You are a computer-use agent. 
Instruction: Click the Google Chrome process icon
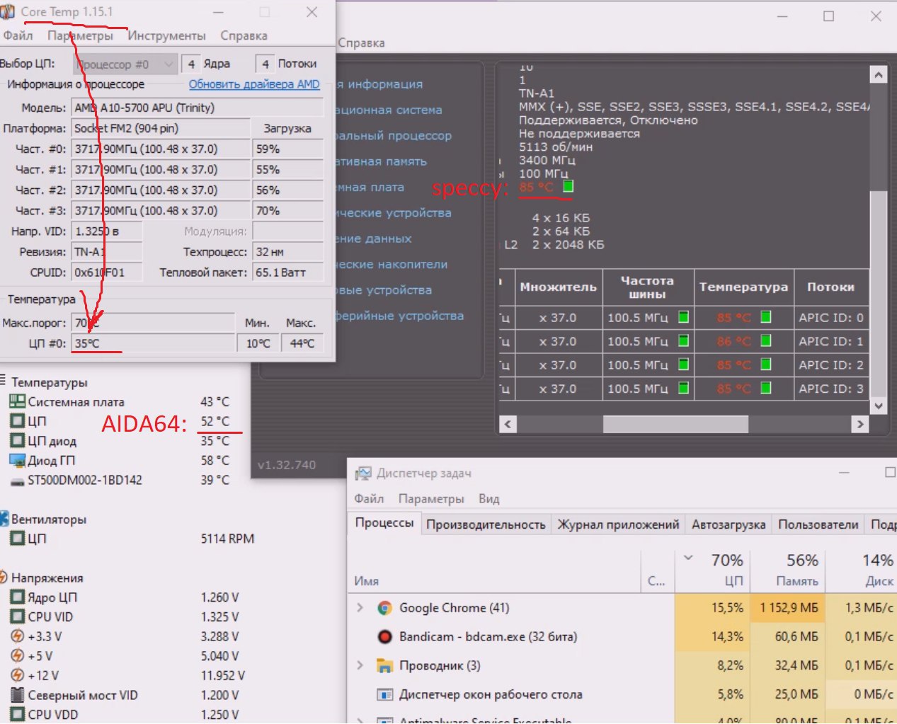(384, 608)
